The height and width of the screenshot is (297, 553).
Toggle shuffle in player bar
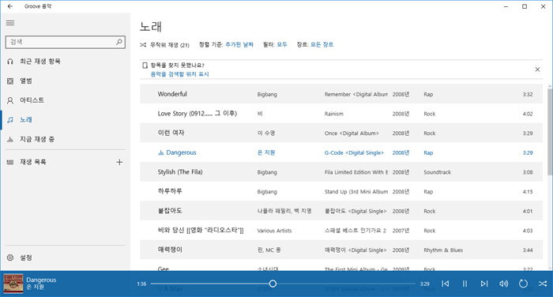543,284
